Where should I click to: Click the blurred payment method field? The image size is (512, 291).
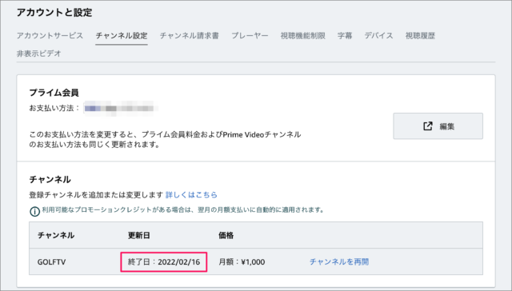(121, 108)
